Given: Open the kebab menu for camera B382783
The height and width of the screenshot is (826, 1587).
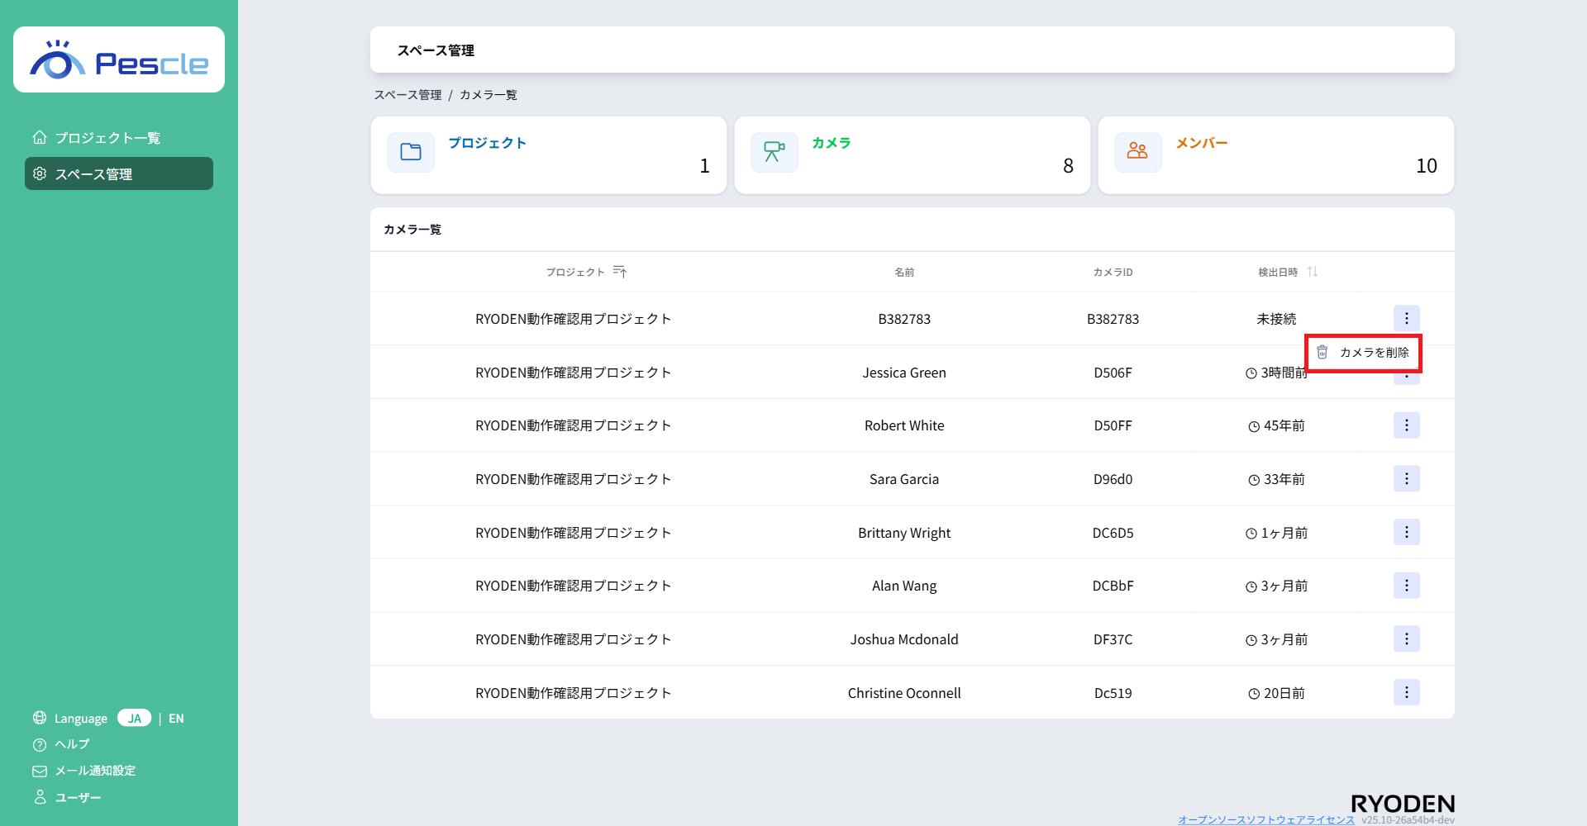Looking at the screenshot, I should point(1406,319).
